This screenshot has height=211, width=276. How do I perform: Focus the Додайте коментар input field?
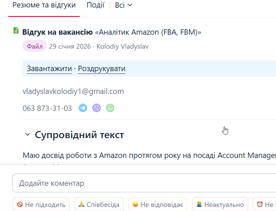pos(143,183)
